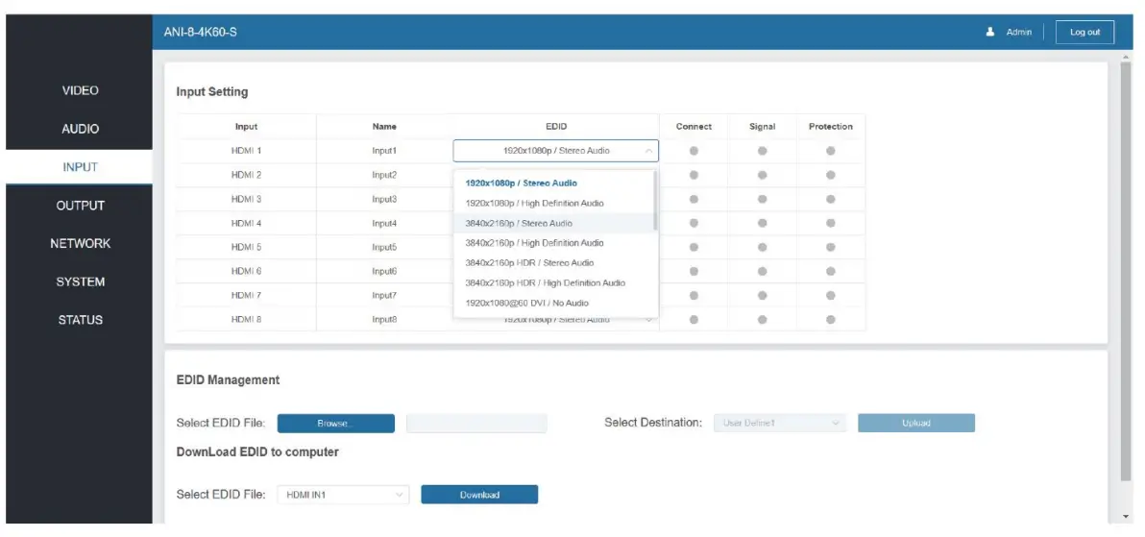Click the Admin user profile icon
The image size is (1145, 537).
[x=990, y=32]
